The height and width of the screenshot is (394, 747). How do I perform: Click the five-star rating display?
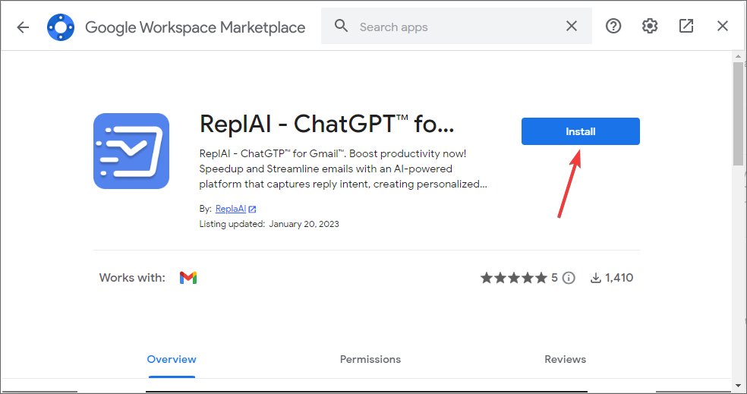[513, 278]
